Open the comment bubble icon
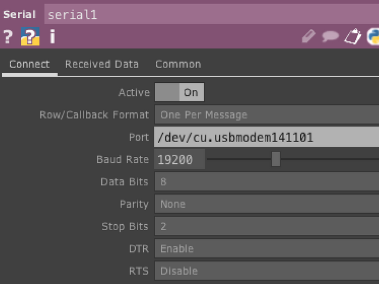Screen dimensions: 379x284 [x=330, y=37]
